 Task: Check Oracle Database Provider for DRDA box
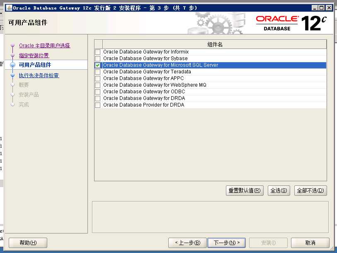coord(97,105)
